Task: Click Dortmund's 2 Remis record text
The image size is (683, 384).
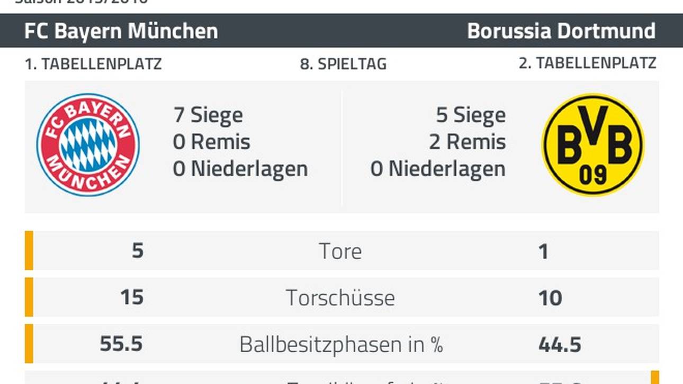Action: (467, 142)
